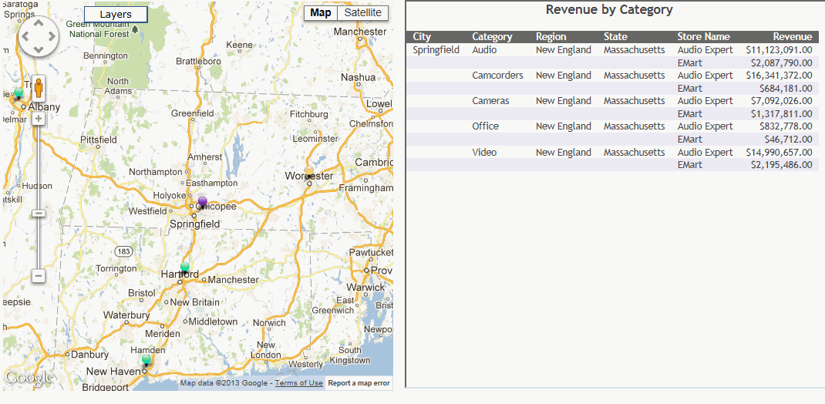This screenshot has height=404, width=825.
Task: Click the zoom slider handle
Action: (39, 213)
